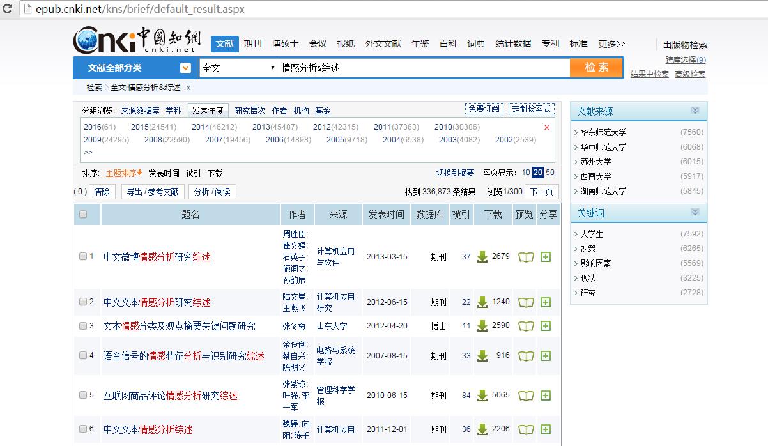This screenshot has height=446, width=768.
Task: Open the 外文文献 tab
Action: pyautogui.click(x=383, y=43)
